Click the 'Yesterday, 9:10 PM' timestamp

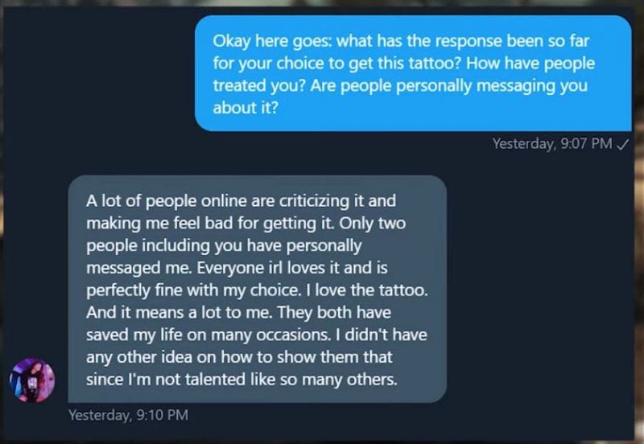(128, 415)
